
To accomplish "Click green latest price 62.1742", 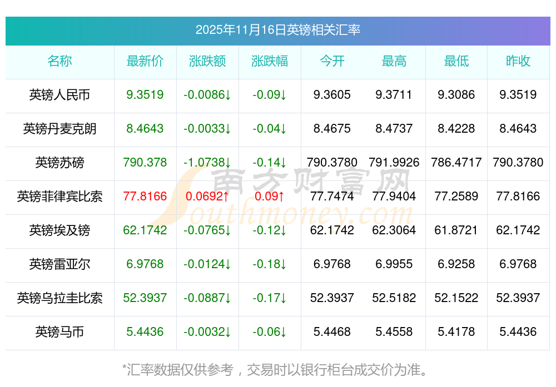I will click(x=145, y=230).
